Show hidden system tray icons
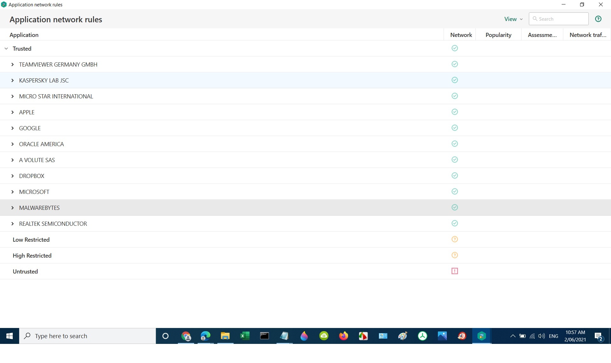The width and height of the screenshot is (611, 363). click(x=513, y=336)
